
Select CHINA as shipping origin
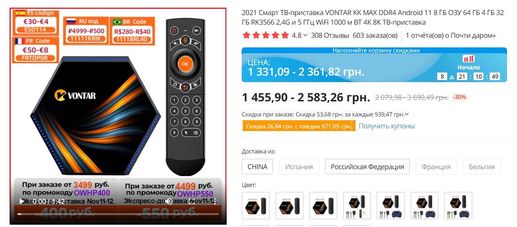(x=258, y=166)
